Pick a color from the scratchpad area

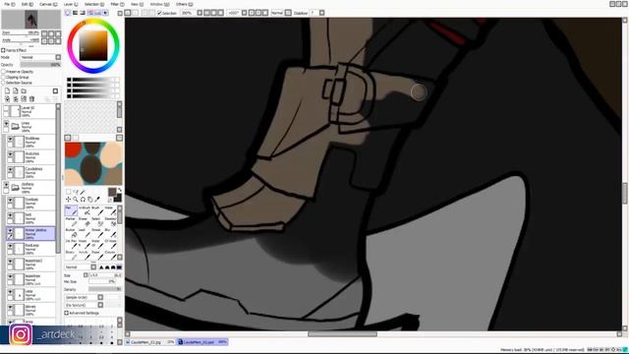coord(93,163)
